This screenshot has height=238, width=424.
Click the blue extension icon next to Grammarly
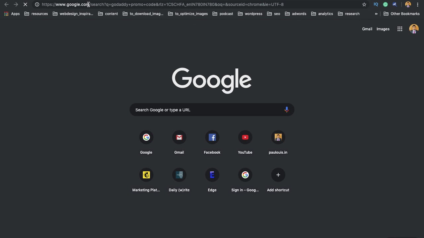click(395, 4)
